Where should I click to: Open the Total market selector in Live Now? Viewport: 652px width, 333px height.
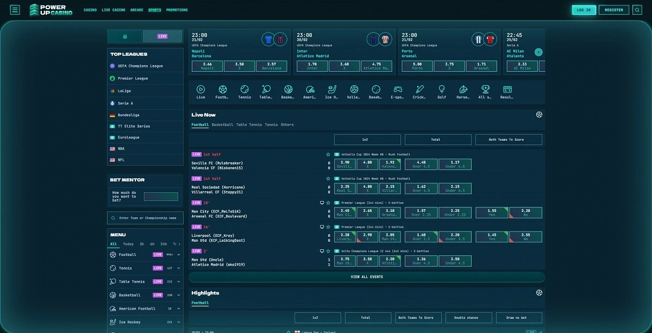[x=438, y=140]
